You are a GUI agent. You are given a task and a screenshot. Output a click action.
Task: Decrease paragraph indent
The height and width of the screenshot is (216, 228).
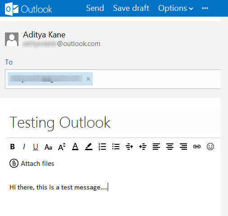pos(129,147)
